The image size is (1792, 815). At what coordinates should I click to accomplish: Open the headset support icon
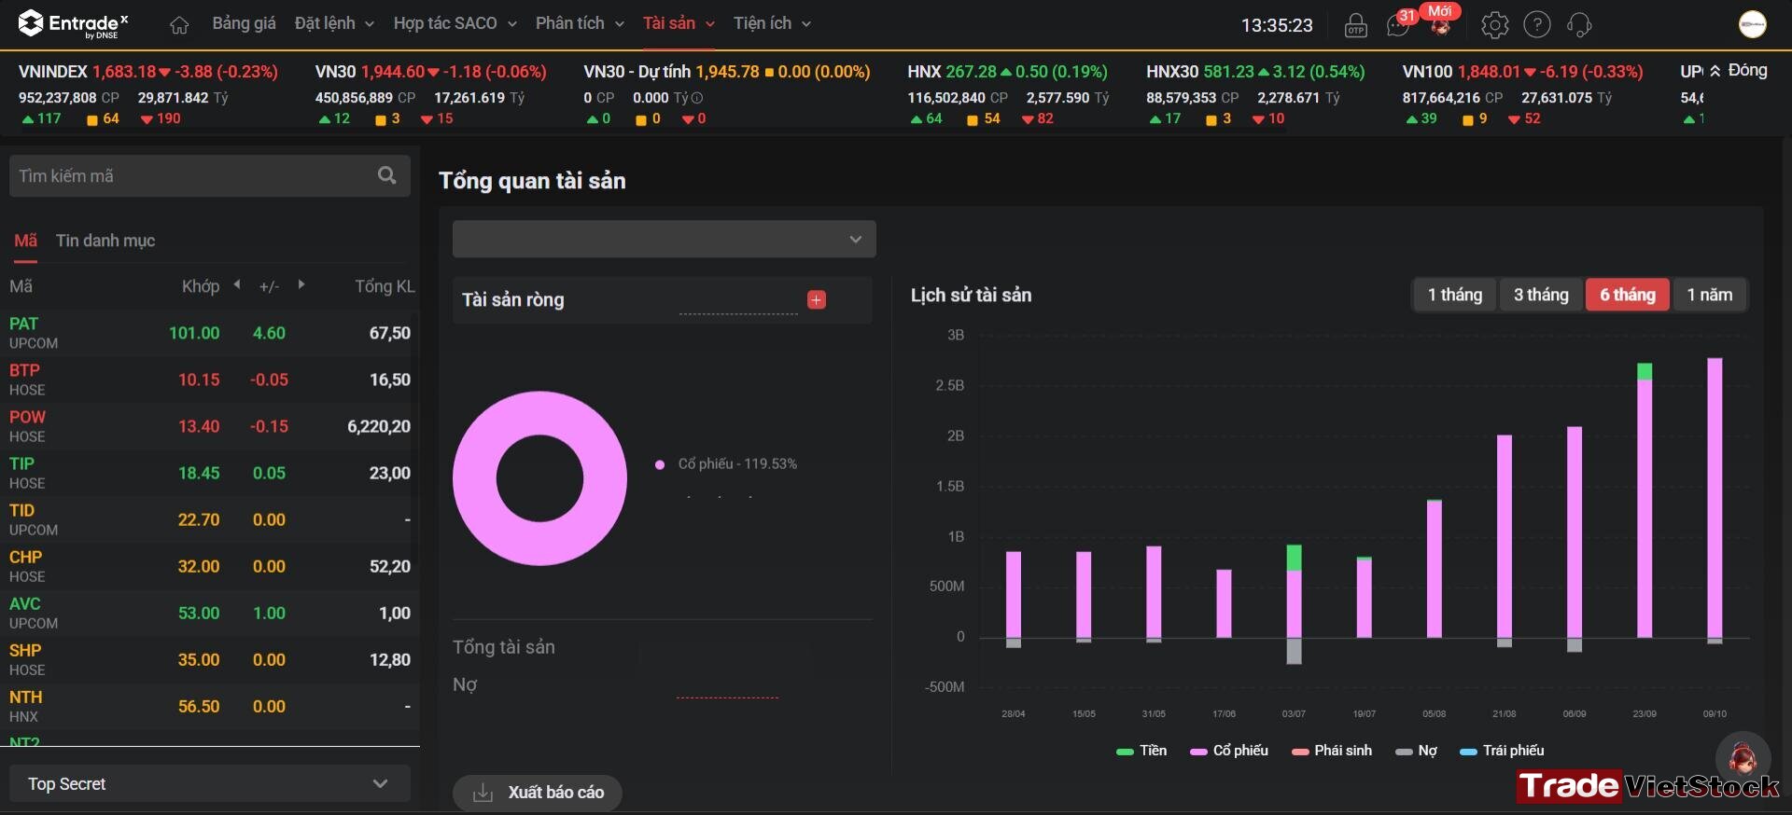click(x=1579, y=25)
